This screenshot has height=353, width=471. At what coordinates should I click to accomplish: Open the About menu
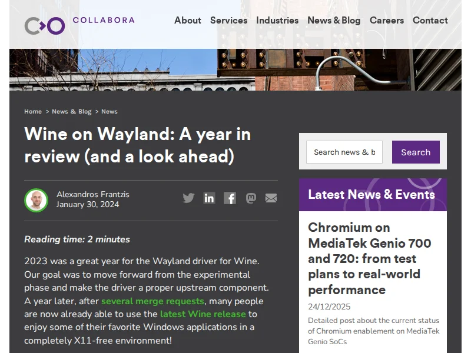point(187,20)
